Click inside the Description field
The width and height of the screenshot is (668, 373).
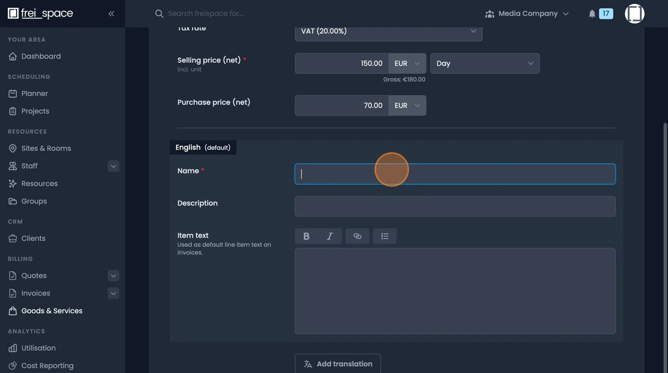(x=455, y=206)
